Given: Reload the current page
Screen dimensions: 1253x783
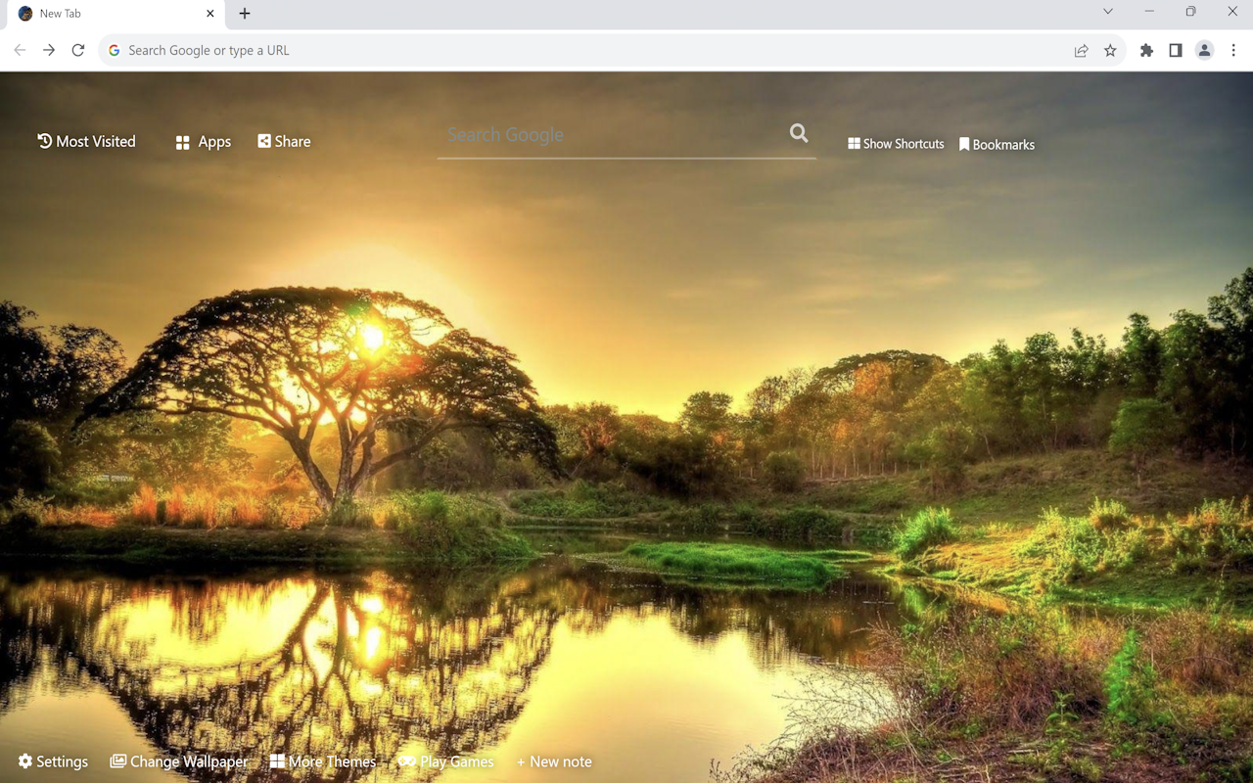Looking at the screenshot, I should [78, 50].
